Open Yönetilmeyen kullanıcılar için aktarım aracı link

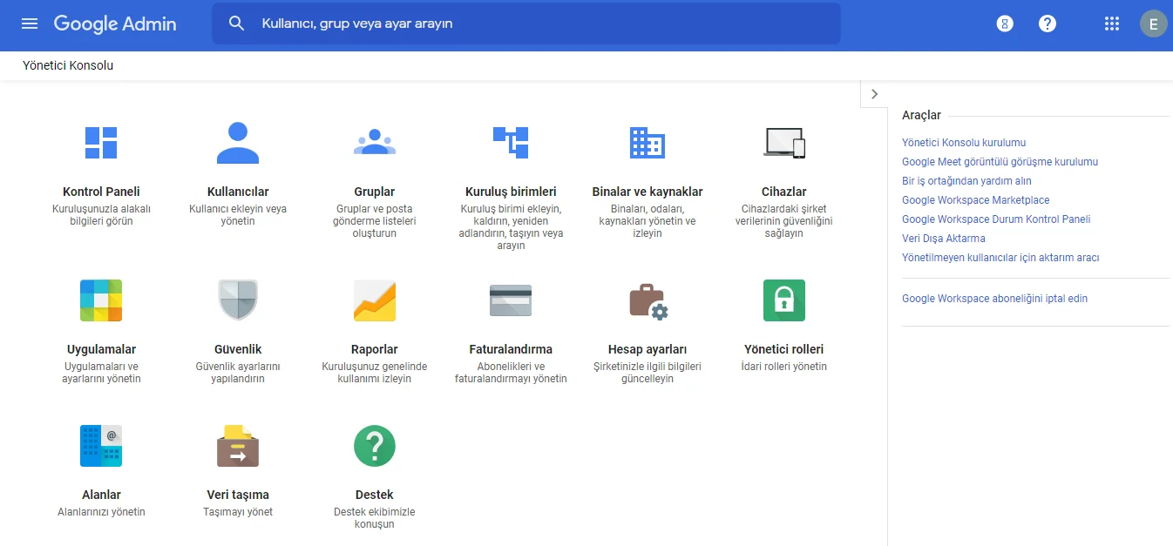click(1000, 257)
